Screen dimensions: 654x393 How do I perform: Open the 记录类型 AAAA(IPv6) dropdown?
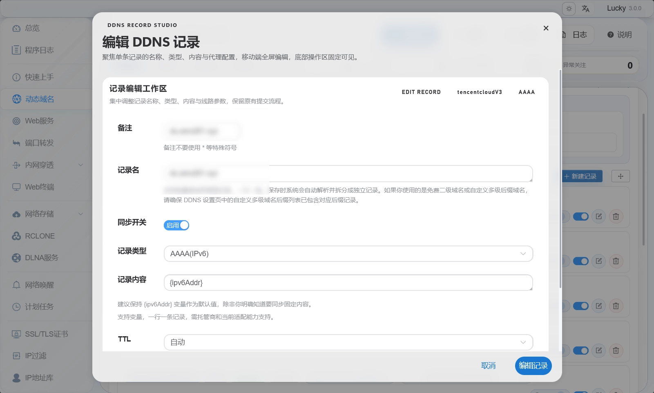348,254
